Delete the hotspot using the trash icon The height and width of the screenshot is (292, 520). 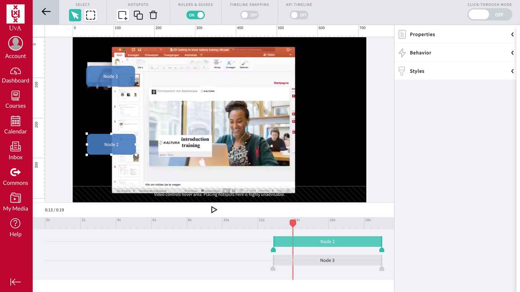click(153, 15)
